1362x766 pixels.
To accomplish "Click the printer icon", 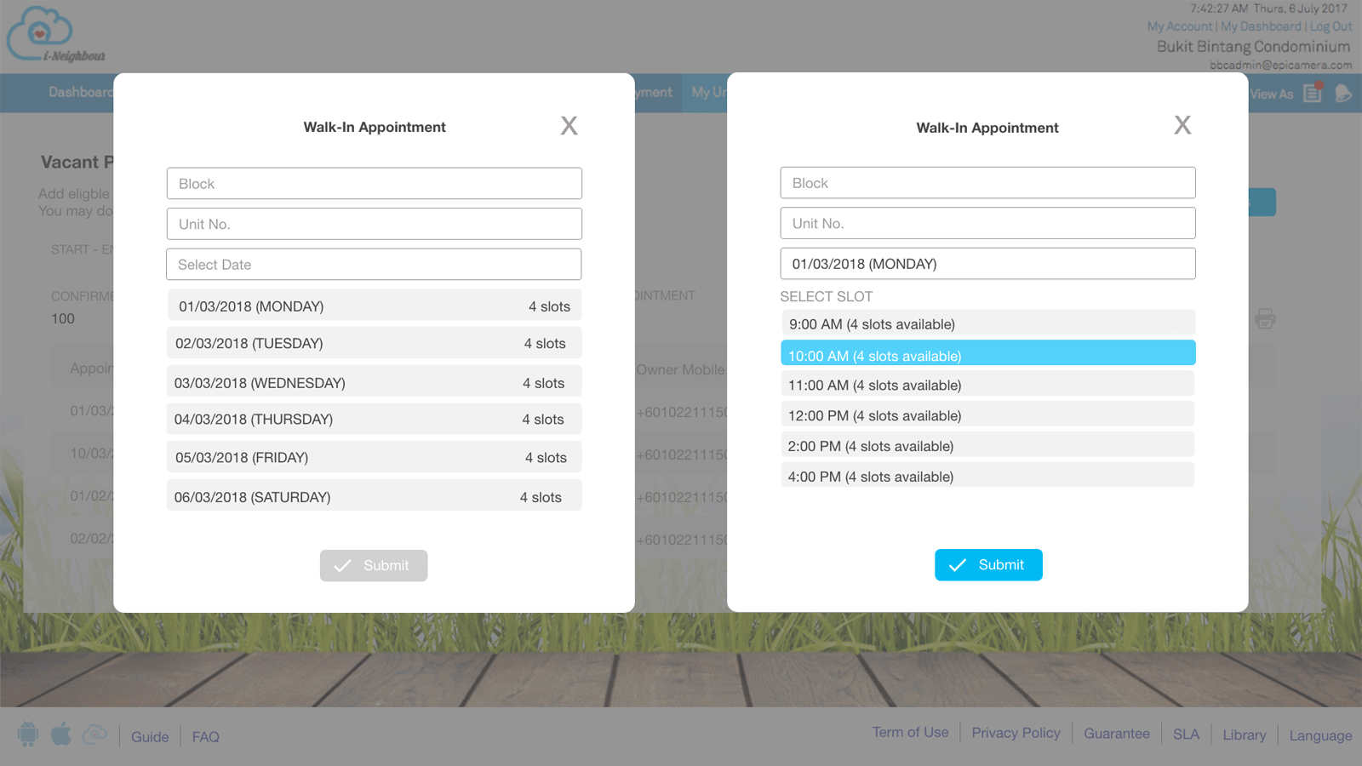I will point(1265,319).
